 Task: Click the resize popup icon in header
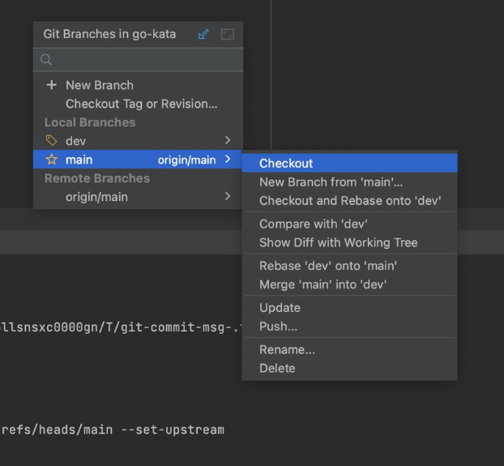pyautogui.click(x=228, y=35)
